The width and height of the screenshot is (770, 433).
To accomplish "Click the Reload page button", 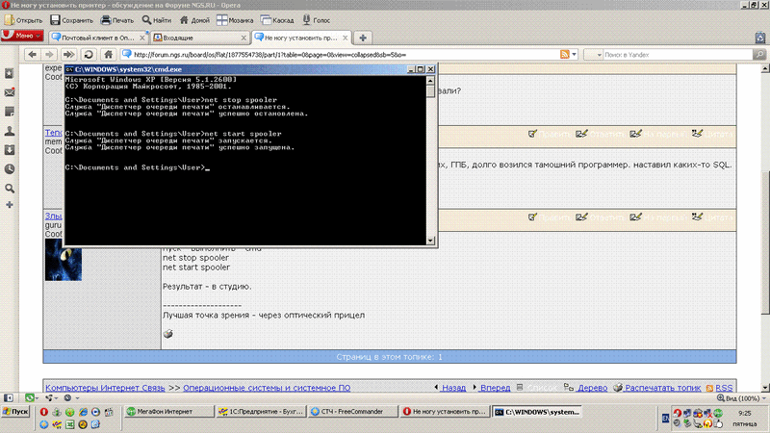I will 89,55.
